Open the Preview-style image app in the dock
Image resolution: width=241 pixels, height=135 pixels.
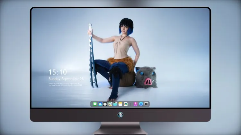click(110, 104)
